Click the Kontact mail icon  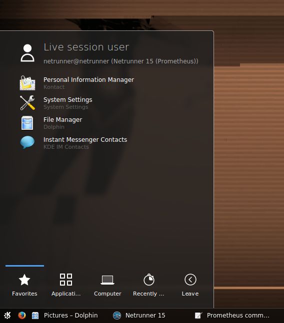click(x=27, y=83)
